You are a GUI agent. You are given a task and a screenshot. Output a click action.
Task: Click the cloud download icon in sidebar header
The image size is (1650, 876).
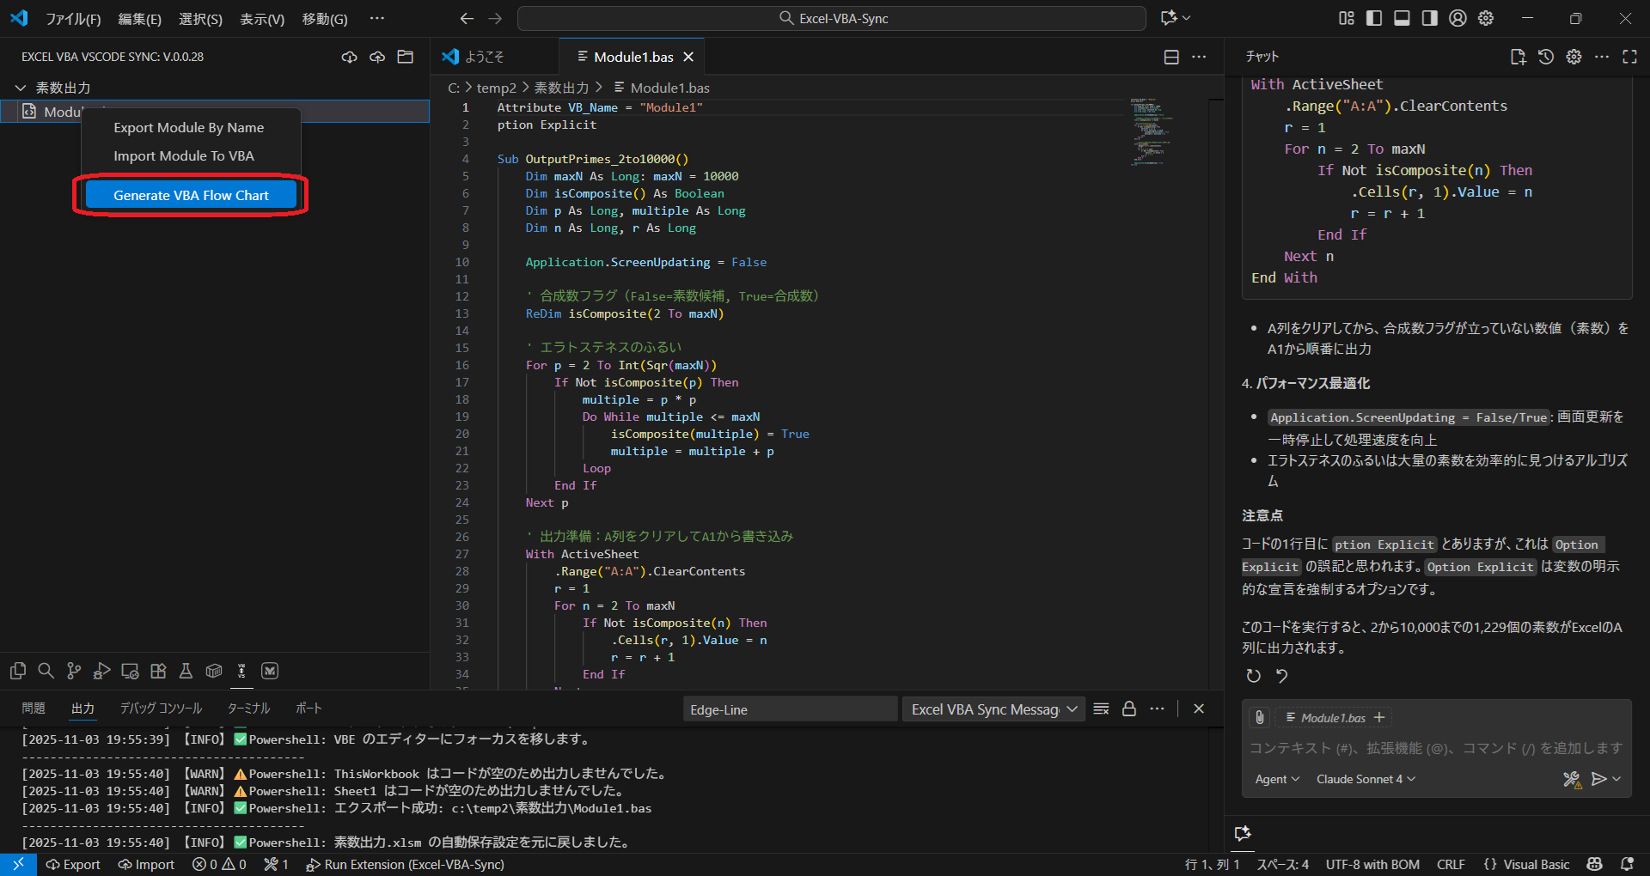[349, 57]
